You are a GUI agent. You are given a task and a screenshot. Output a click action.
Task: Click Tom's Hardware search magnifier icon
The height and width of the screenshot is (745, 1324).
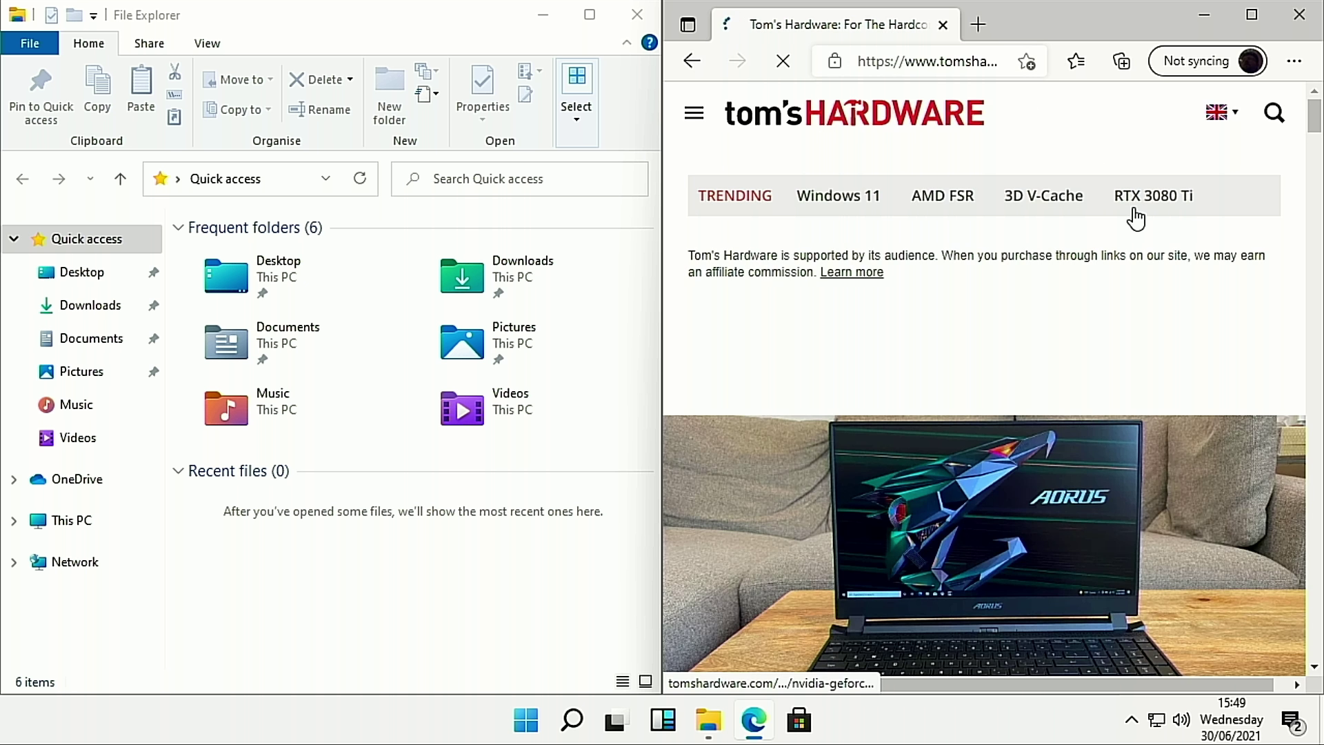[x=1274, y=112]
